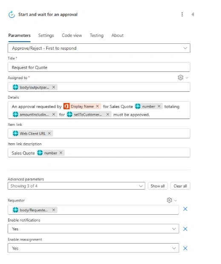Viewport: 221px width, 264px height.
Task: Delete the Requestor advanced parameter
Action: click(x=185, y=209)
